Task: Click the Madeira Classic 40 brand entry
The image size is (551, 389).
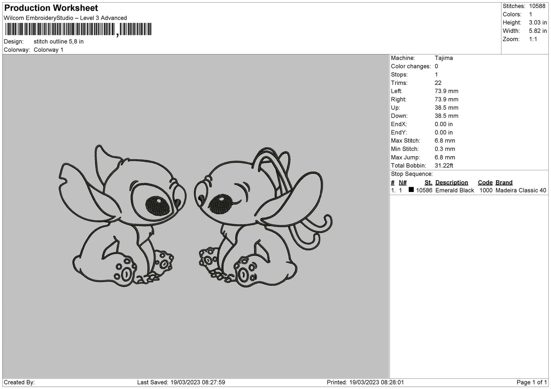Action: point(520,190)
